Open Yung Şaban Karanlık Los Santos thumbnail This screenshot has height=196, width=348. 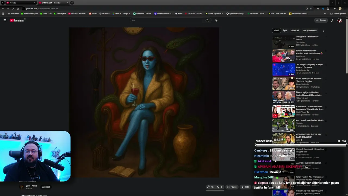pyautogui.click(x=284, y=42)
